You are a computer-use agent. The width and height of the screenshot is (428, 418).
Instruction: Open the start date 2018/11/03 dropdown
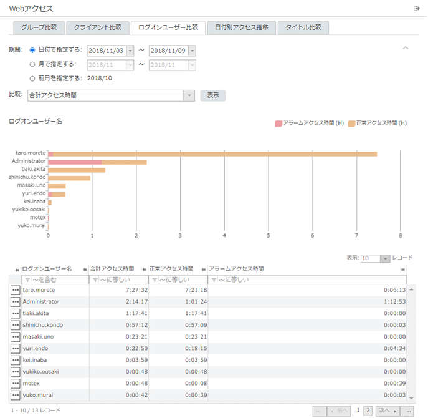coord(130,51)
